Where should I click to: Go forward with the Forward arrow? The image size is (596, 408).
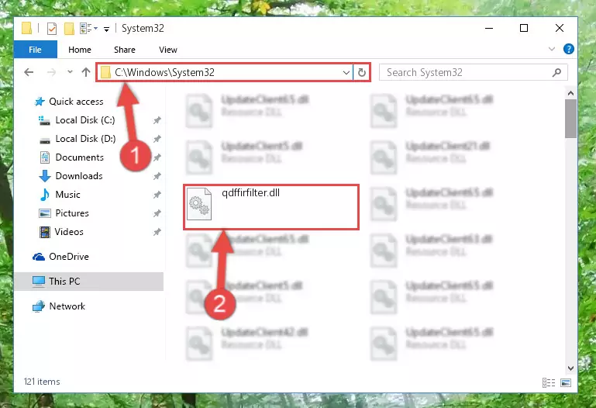(x=51, y=72)
